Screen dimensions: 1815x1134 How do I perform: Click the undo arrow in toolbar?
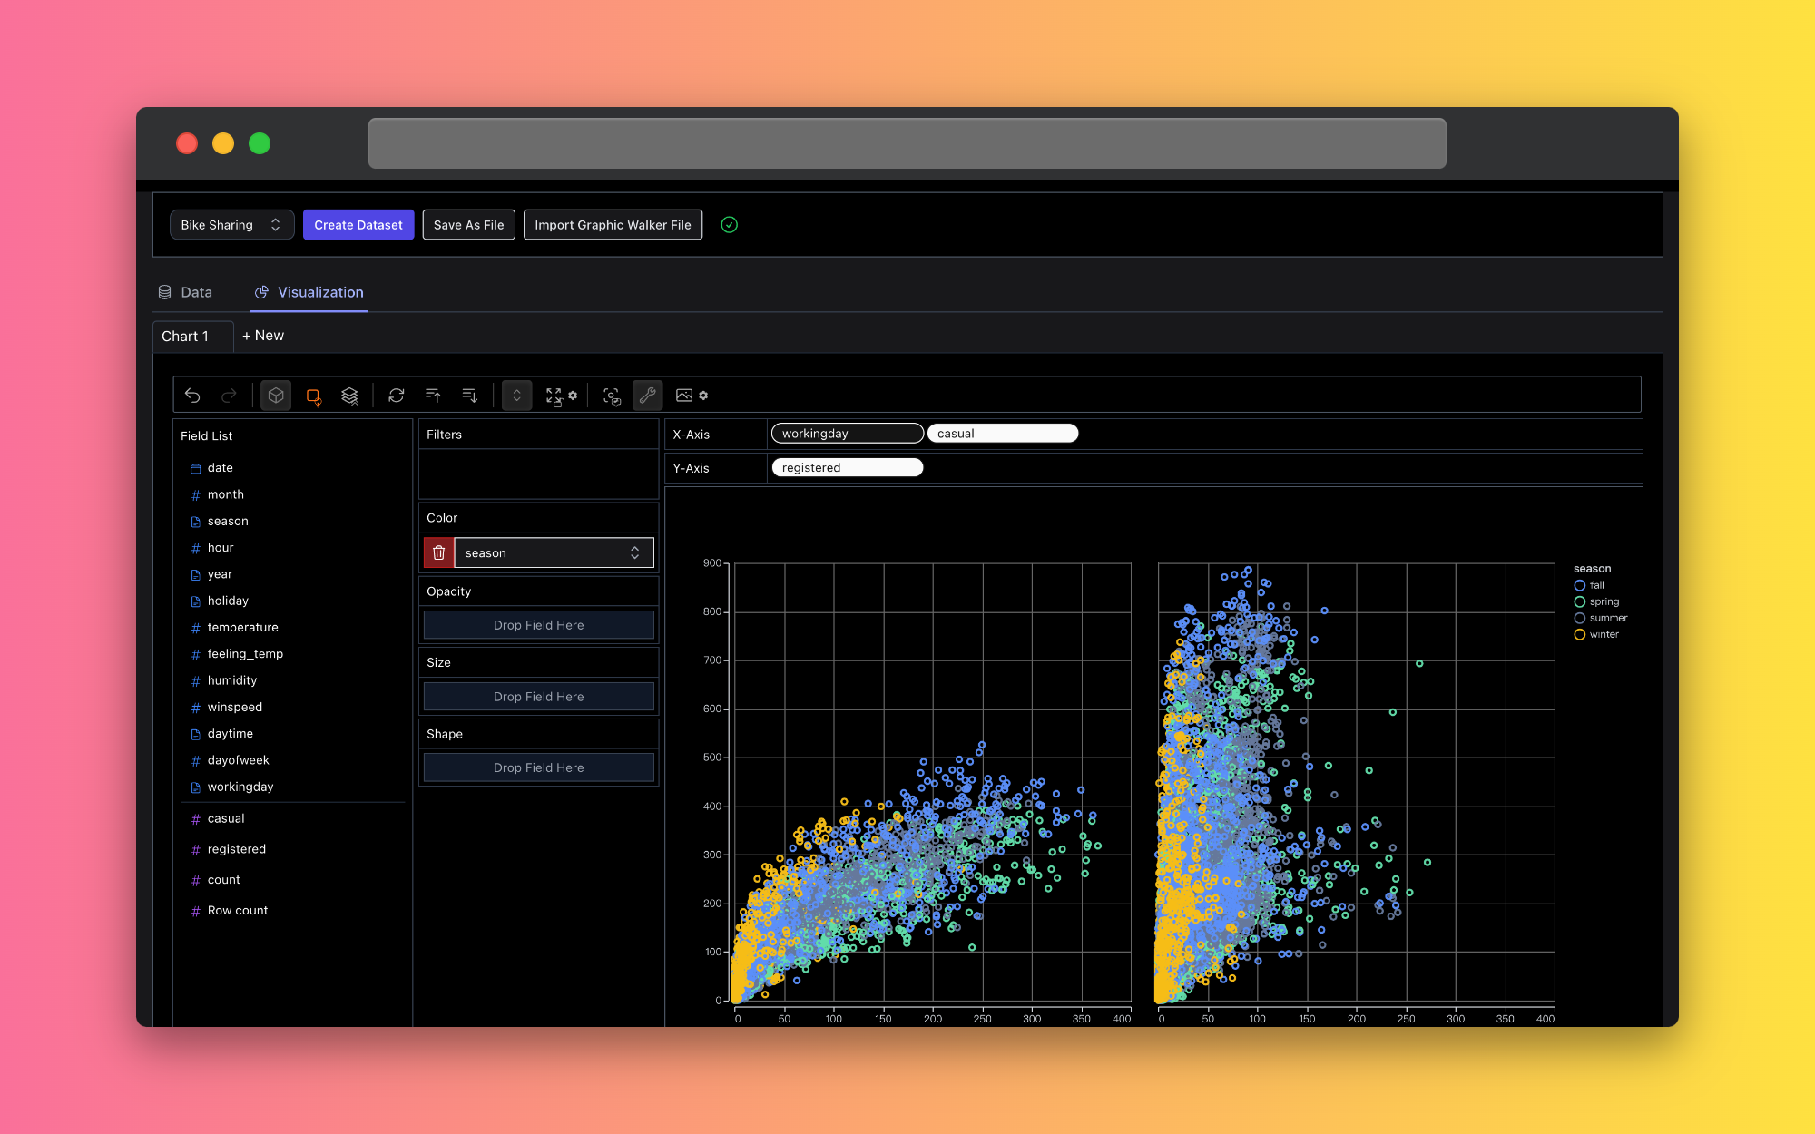click(x=192, y=396)
